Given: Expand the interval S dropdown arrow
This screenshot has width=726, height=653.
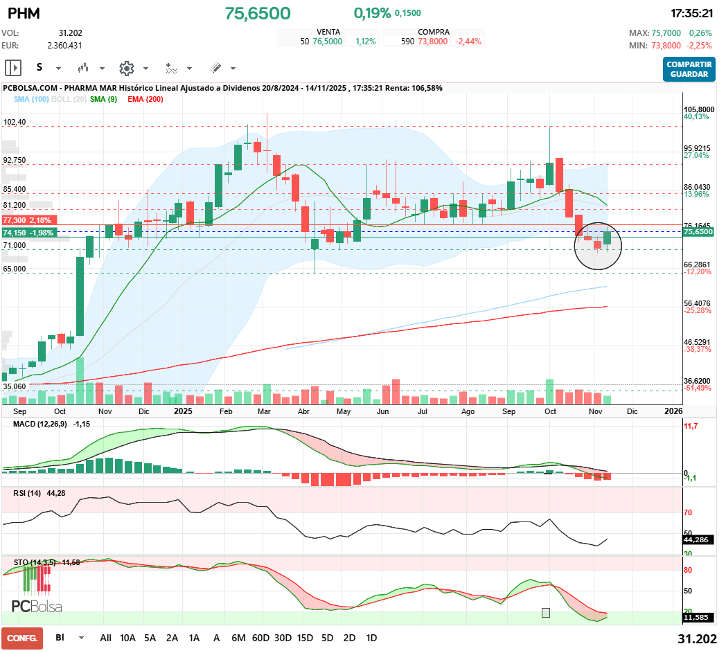Looking at the screenshot, I should 58,69.
